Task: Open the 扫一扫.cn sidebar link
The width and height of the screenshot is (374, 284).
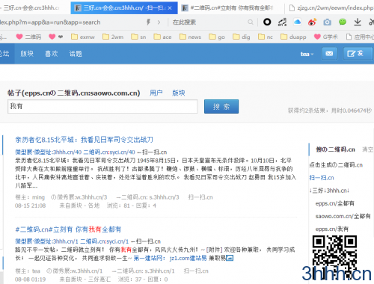Action: click(322, 178)
